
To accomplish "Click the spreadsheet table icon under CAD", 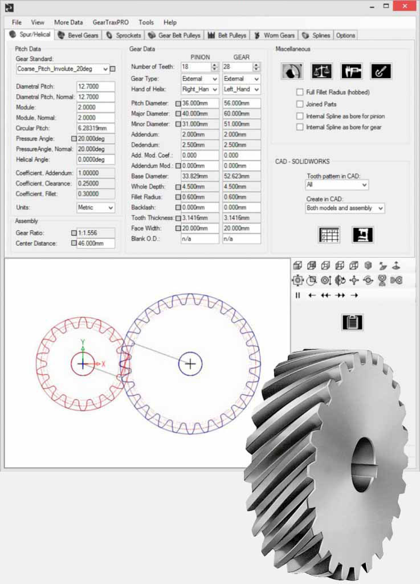I will pos(329,234).
